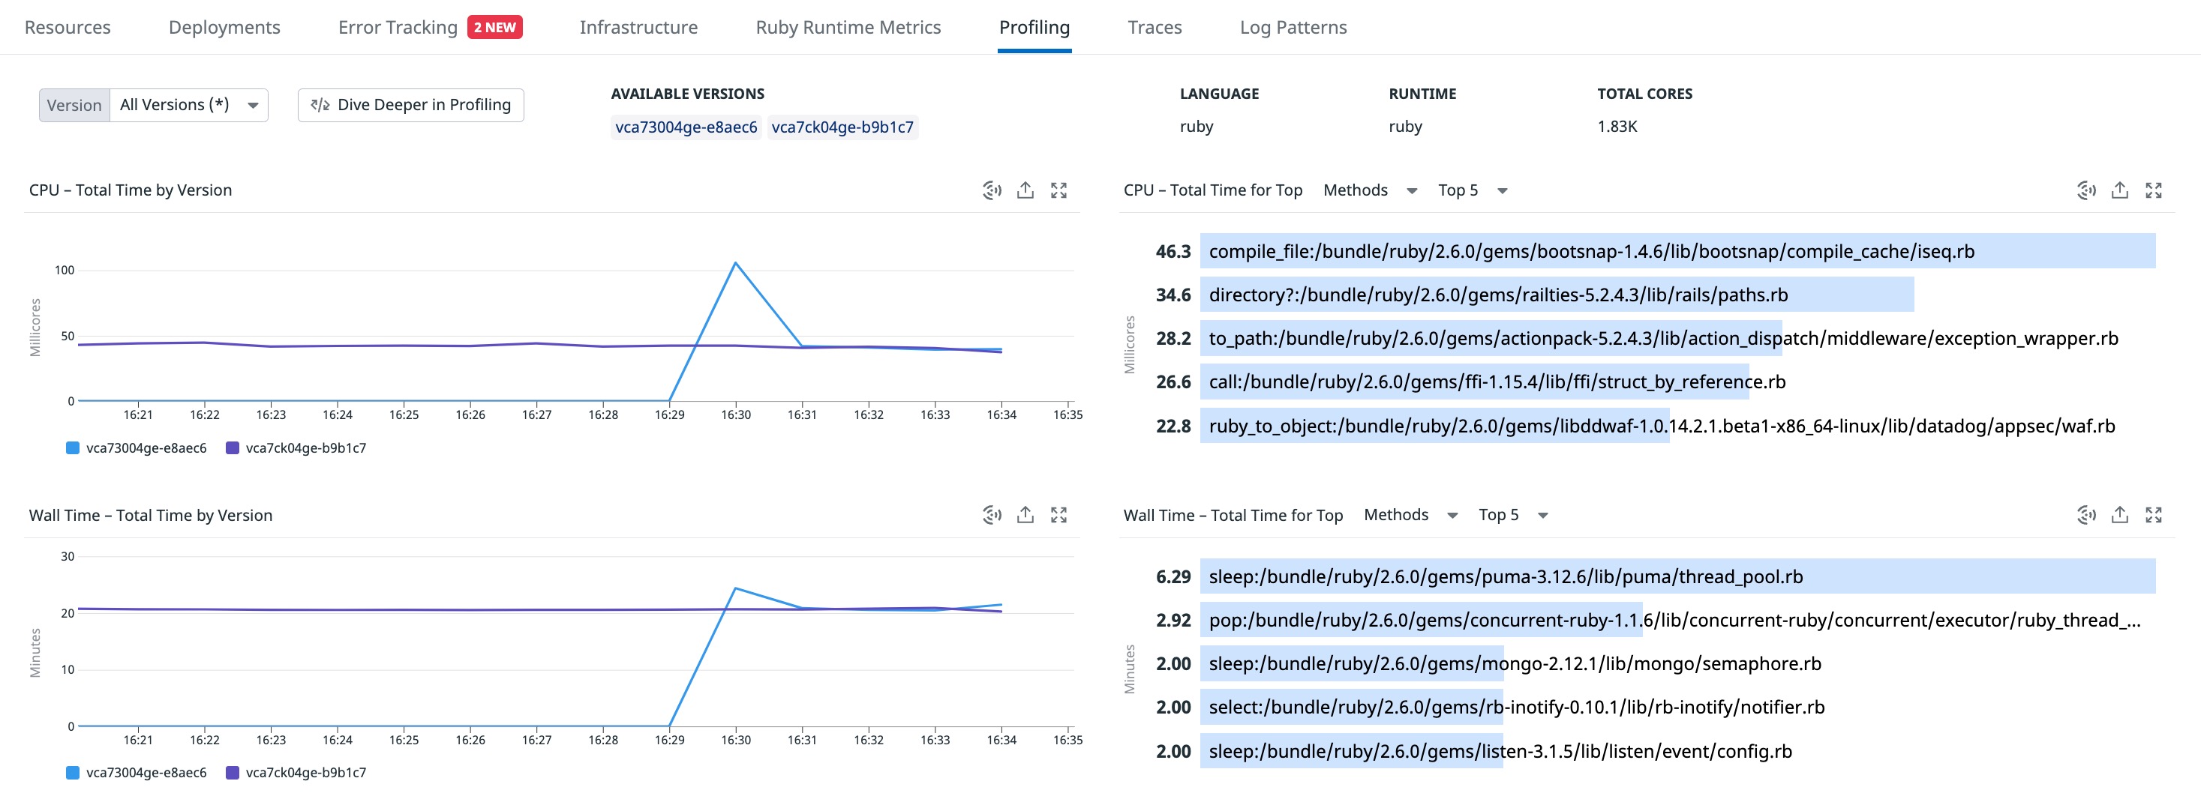Expand CPU Total Time by Version to fullscreen
Viewport: 2201px width, 805px height.
tap(1058, 190)
